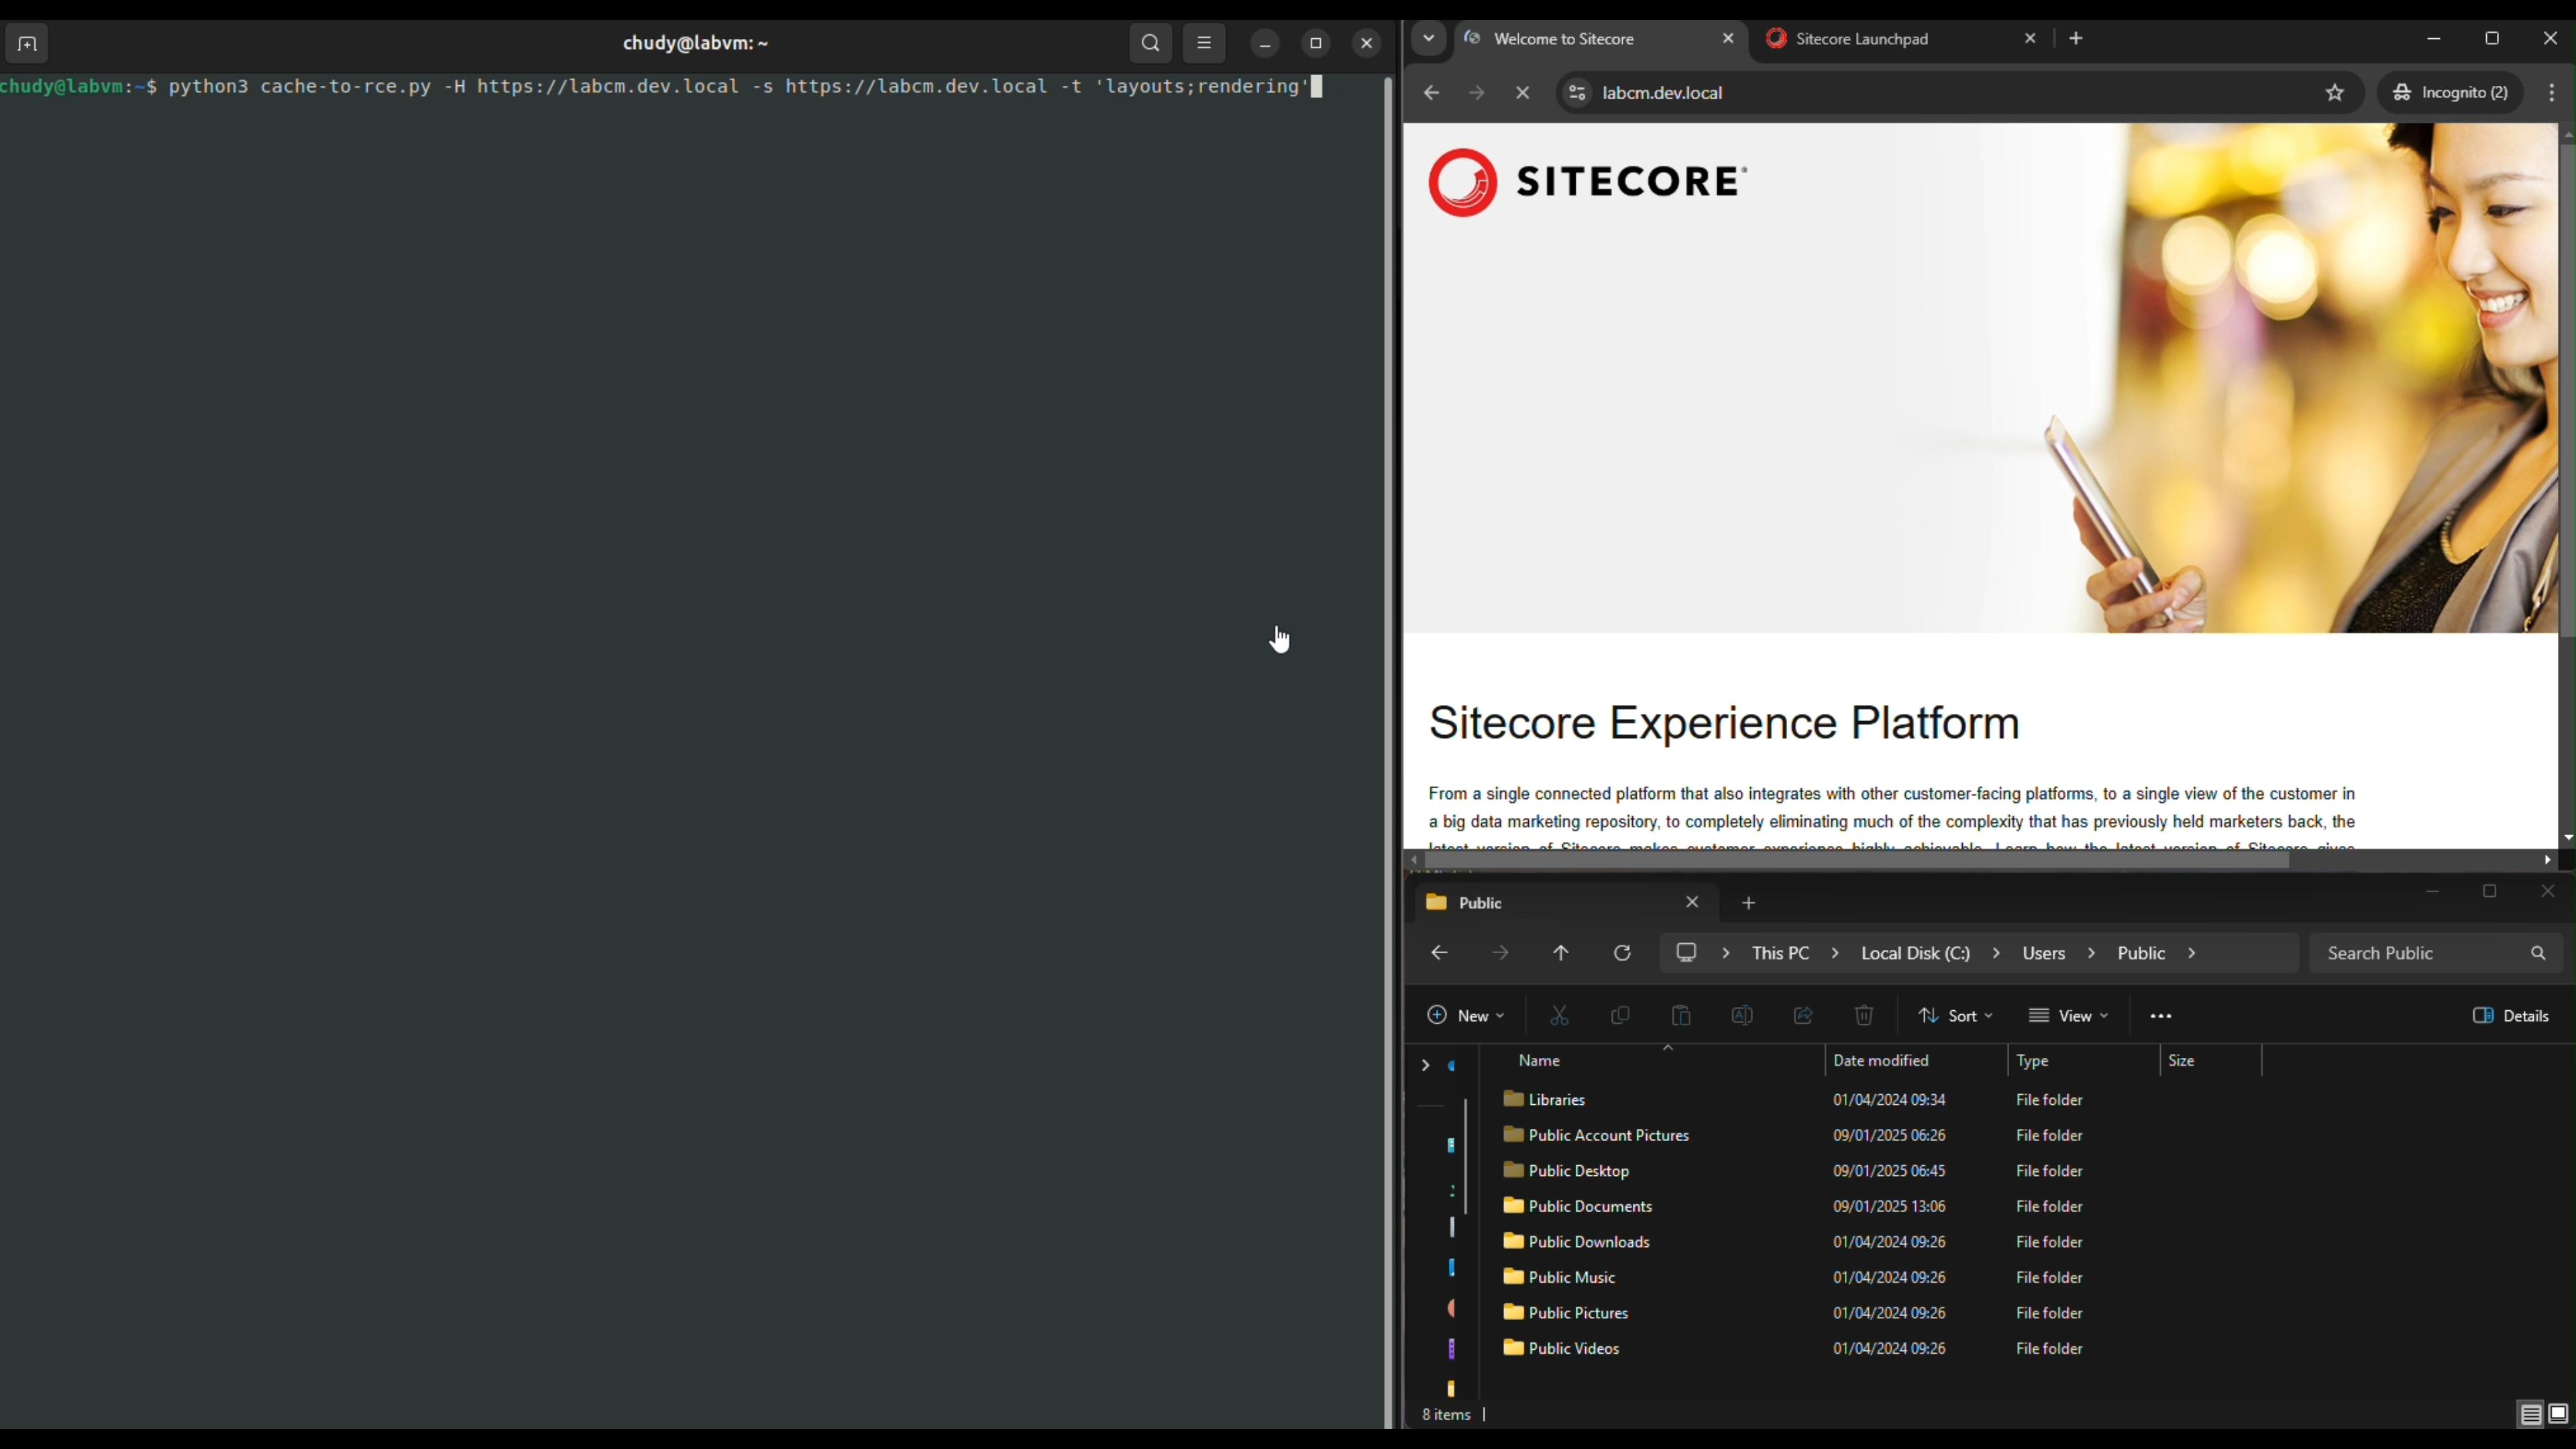2576x1449 pixels.
Task: Open the View dropdown
Action: coord(2068,1016)
